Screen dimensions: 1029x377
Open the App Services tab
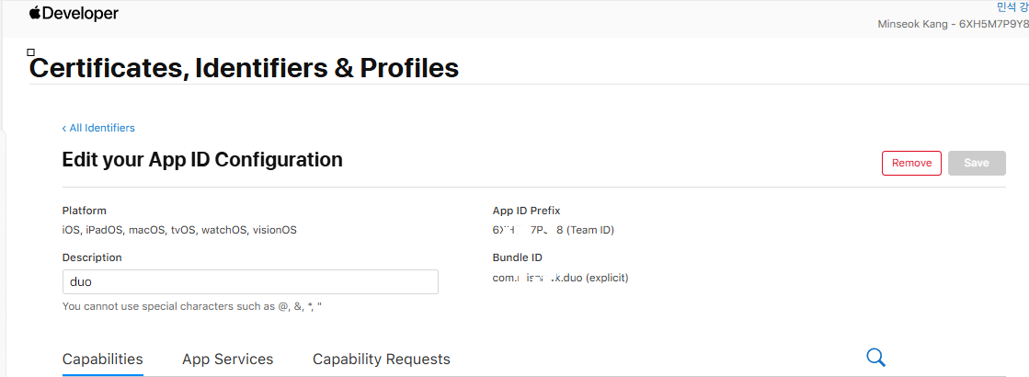[227, 359]
